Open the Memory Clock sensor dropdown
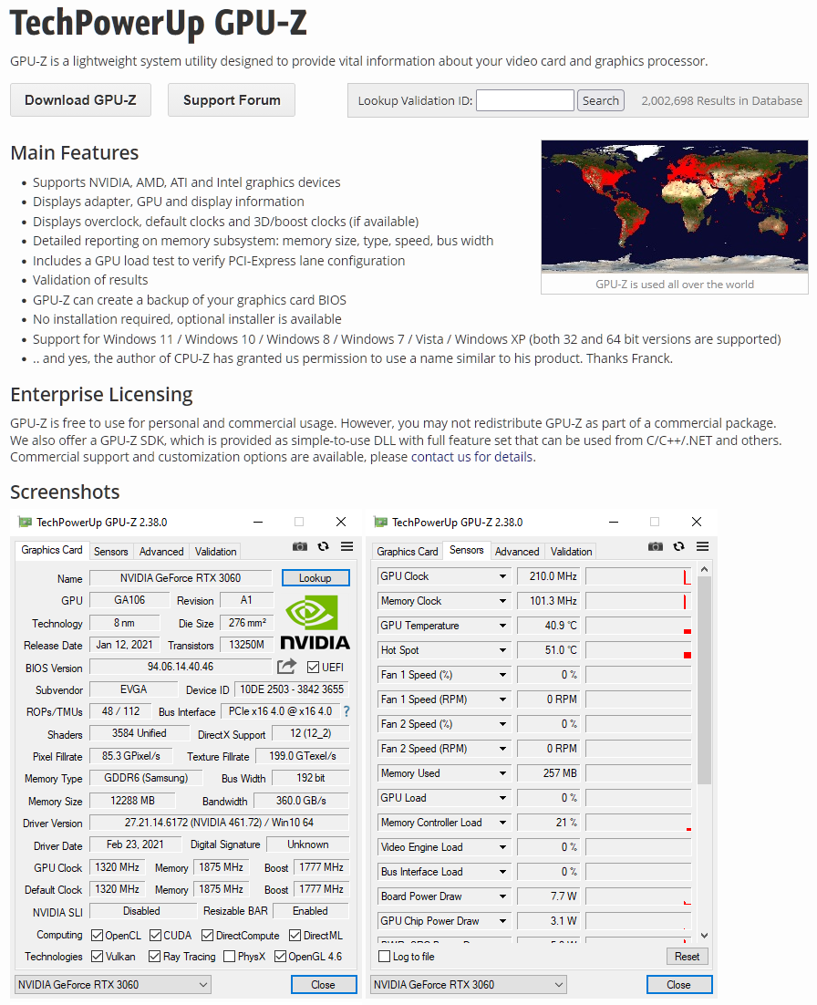 503,601
